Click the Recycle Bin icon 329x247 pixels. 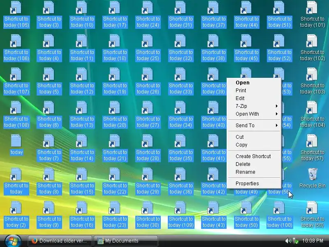click(313, 178)
